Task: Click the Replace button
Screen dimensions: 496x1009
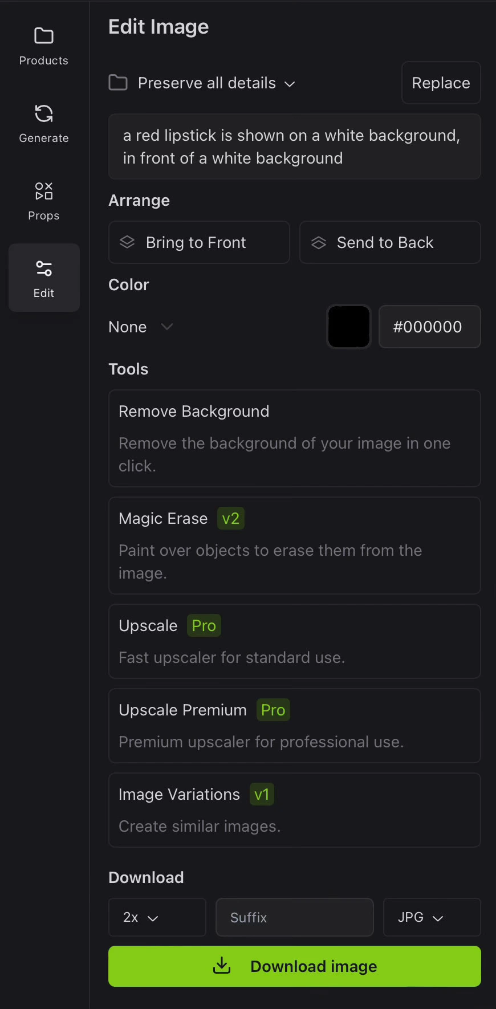Action: click(441, 83)
